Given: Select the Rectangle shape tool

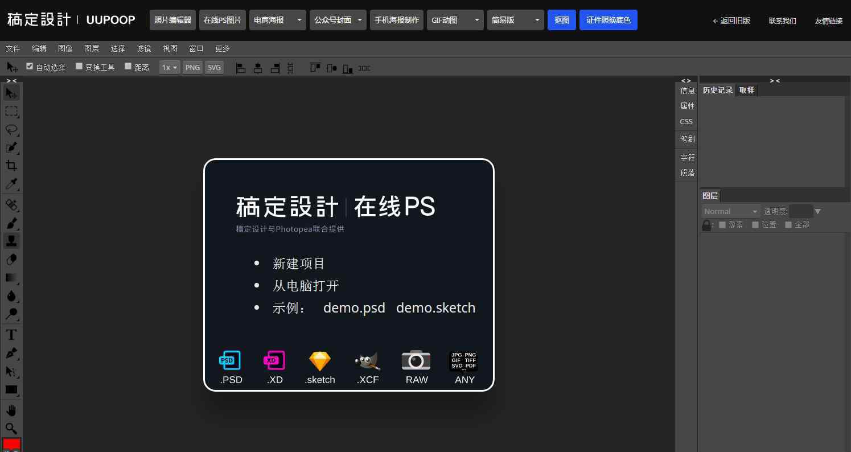Looking at the screenshot, I should tap(11, 390).
